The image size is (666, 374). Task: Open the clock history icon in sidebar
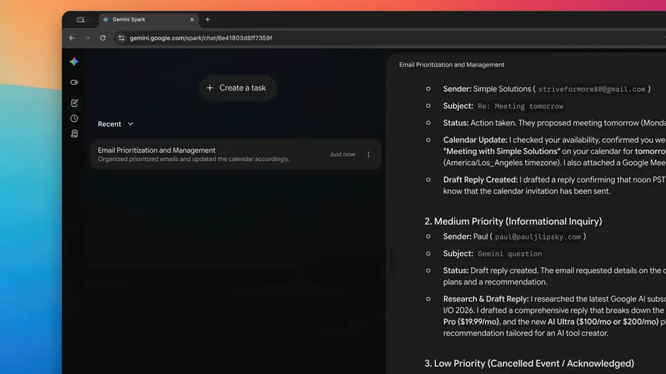(74, 118)
